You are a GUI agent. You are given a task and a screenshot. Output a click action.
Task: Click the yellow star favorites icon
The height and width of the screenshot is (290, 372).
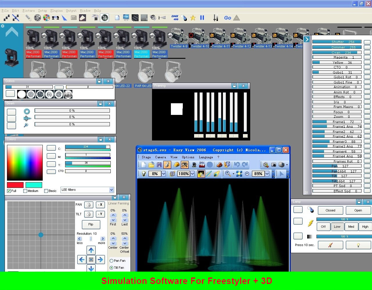193,18
